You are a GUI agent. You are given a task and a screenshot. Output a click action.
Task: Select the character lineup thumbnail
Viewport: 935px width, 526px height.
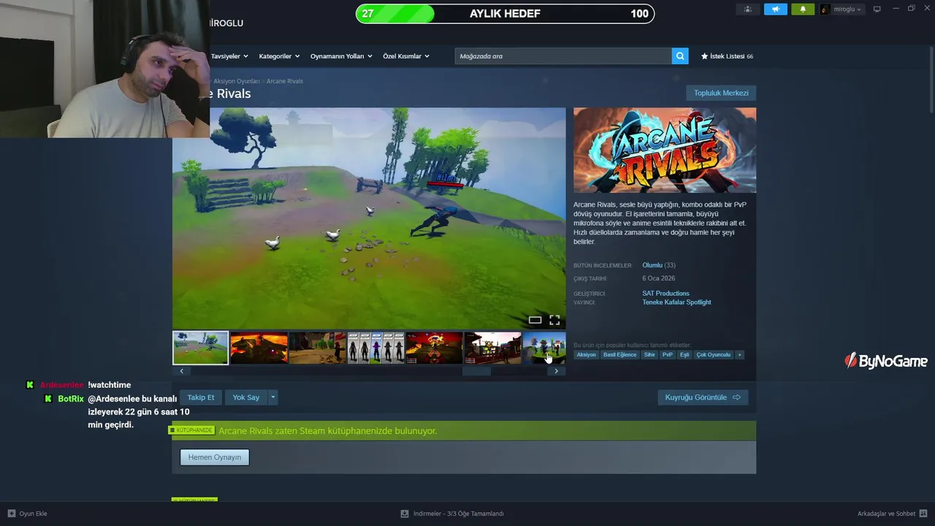tap(376, 348)
